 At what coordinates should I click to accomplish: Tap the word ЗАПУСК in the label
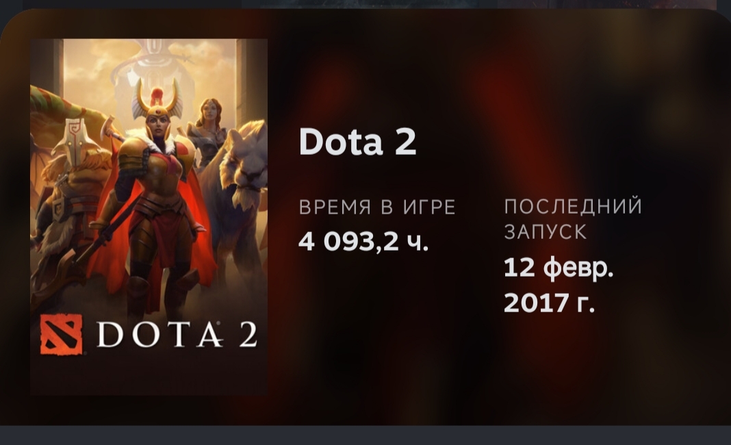click(x=546, y=232)
